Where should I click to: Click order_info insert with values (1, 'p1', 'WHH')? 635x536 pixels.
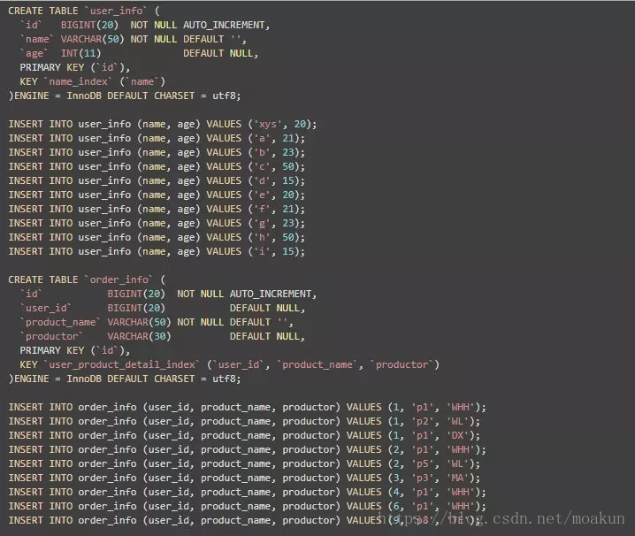[x=247, y=407]
